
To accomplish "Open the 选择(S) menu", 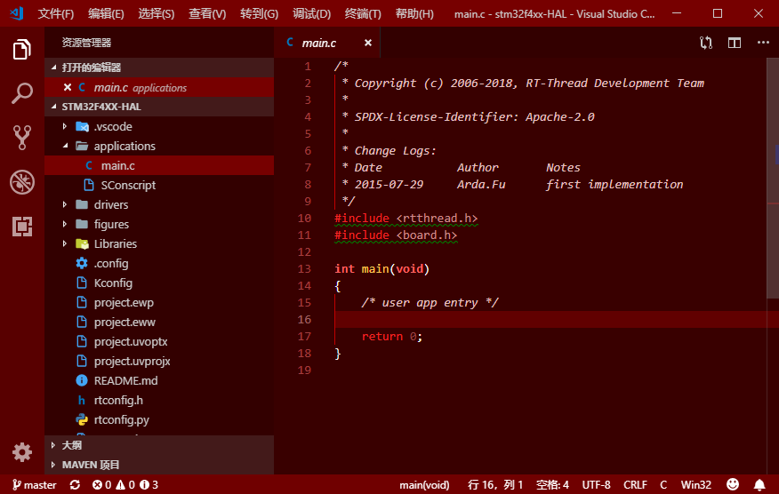I will click(156, 13).
